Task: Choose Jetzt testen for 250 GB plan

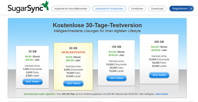Action: point(159,75)
